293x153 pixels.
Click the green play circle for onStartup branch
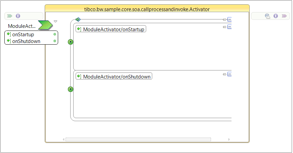pyautogui.click(x=71, y=42)
